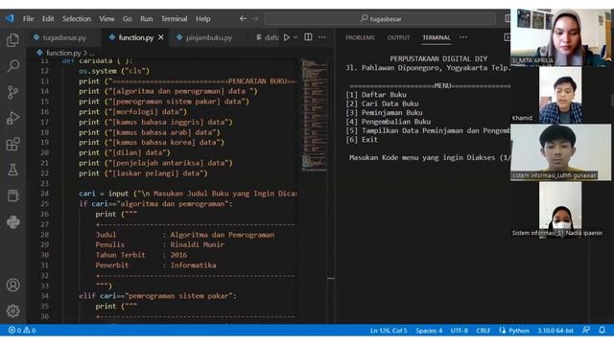Open the PROBLEMS panel tab
Image resolution: width=614 pixels, height=345 pixels.
[x=360, y=37]
